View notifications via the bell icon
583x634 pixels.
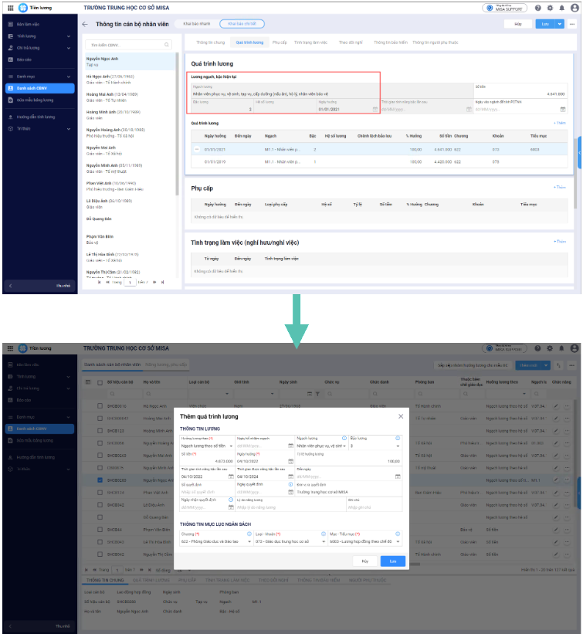561,8
